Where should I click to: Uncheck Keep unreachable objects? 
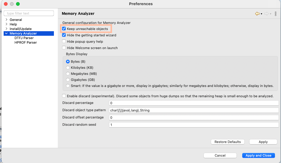pos(64,29)
